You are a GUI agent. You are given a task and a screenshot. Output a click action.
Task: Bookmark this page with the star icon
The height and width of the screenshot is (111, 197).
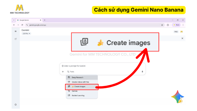coord(162,25)
